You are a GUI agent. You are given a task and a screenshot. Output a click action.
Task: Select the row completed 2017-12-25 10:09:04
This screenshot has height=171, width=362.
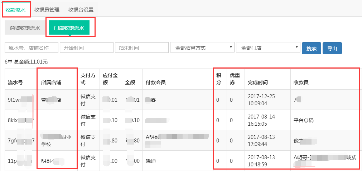[262, 100]
